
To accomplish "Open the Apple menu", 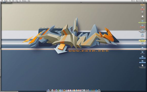I will (2, 1).
